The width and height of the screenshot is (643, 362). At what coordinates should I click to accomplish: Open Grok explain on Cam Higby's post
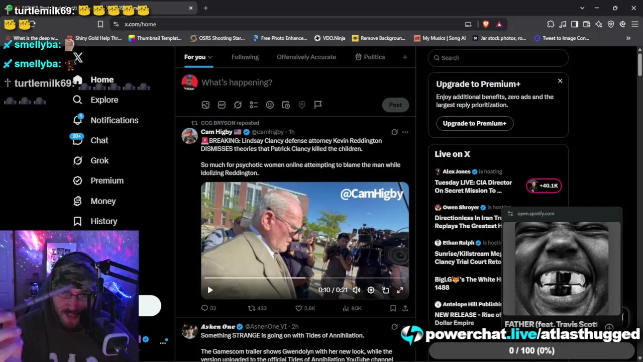(394, 132)
